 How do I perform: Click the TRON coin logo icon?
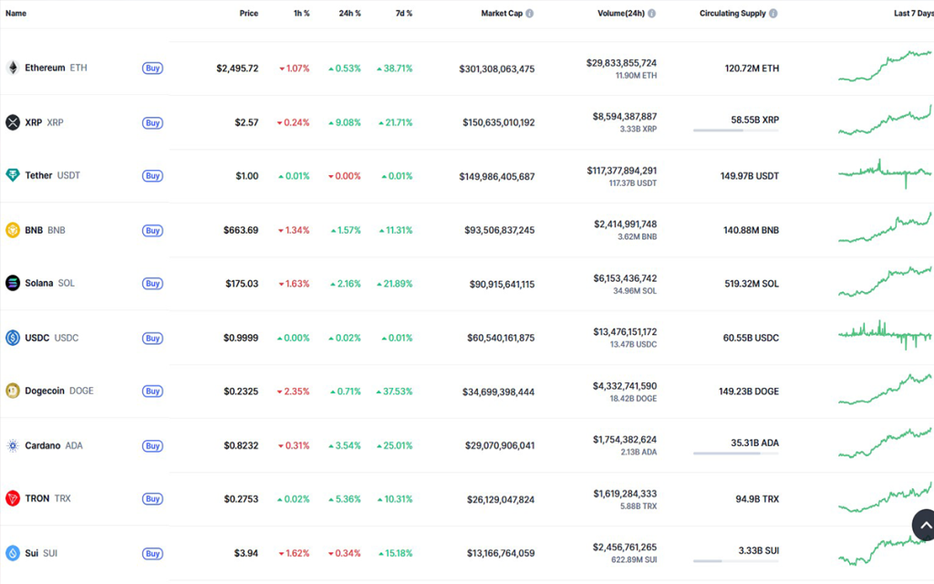coord(13,498)
